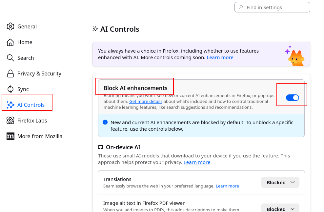Click the General gear icon

pyautogui.click(x=10, y=26)
